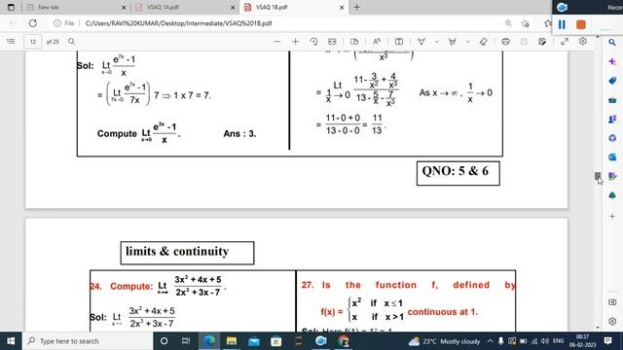Open the volume control in tray
The width and height of the screenshot is (623, 350).
click(545, 341)
